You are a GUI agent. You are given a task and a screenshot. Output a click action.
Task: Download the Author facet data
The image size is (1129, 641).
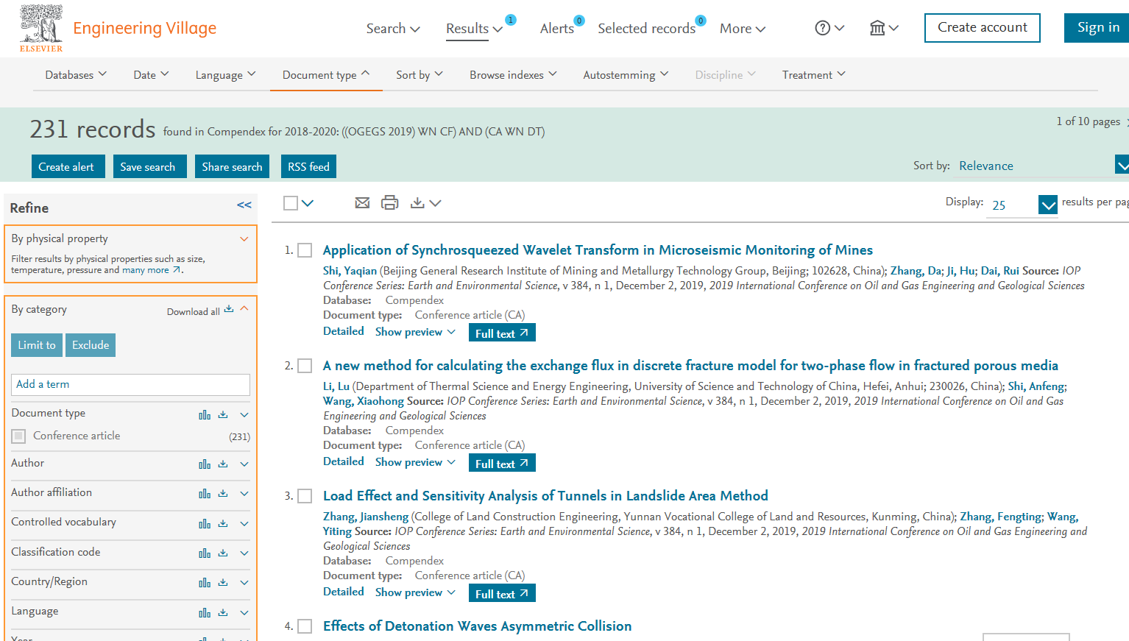click(223, 464)
